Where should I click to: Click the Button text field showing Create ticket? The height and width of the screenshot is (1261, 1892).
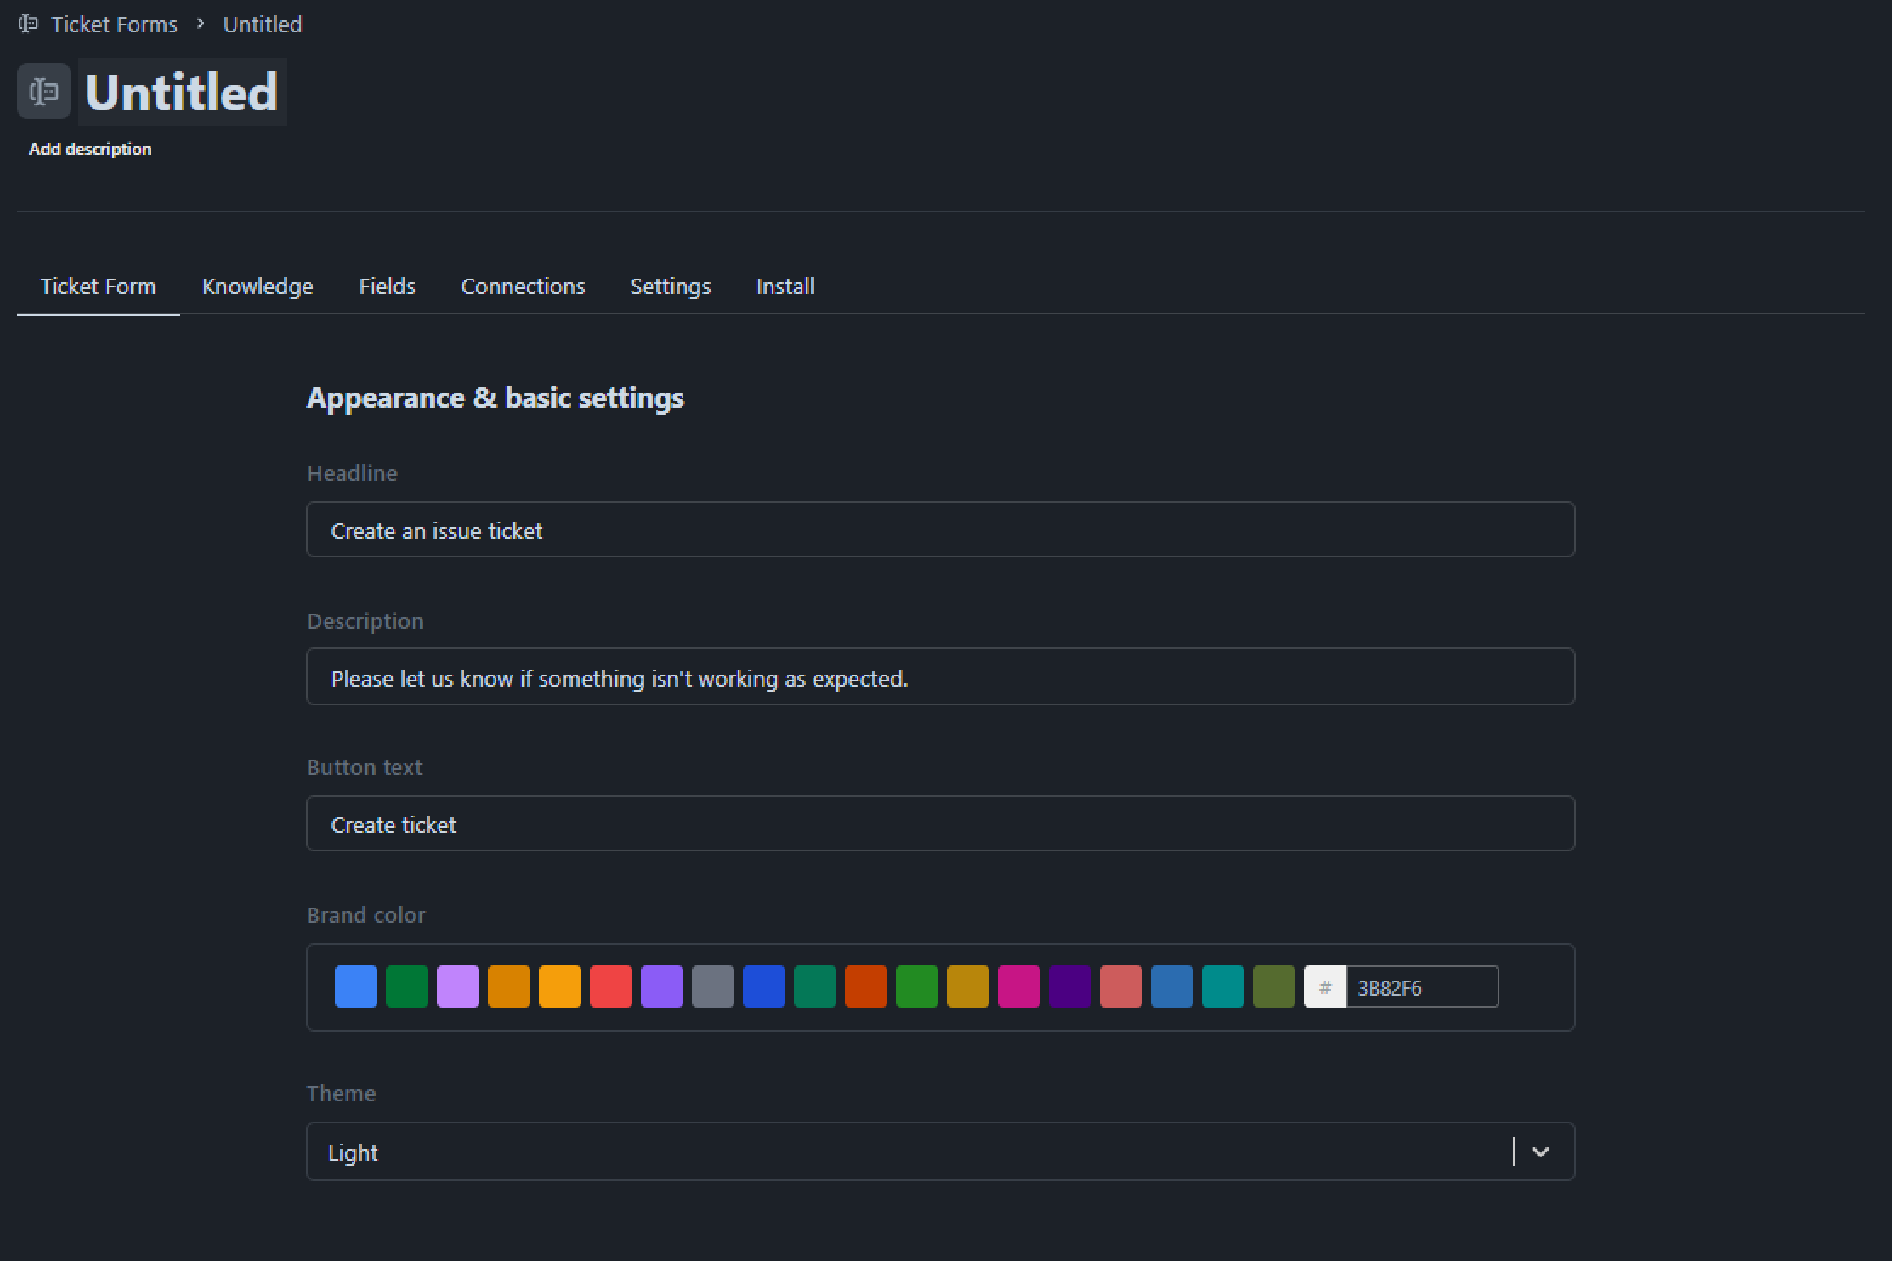coord(939,823)
